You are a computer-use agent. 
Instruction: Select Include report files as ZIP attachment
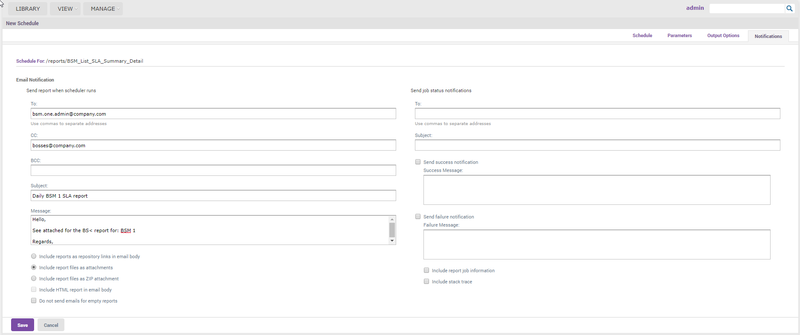point(34,278)
